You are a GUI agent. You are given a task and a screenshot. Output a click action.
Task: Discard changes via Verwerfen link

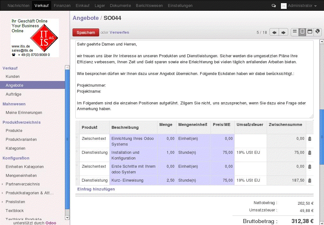click(x=119, y=33)
